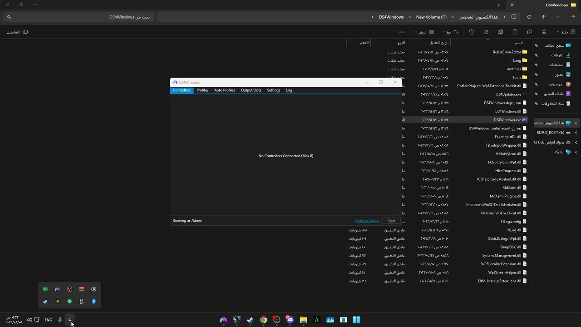Click the copy icon in Explorer toolbar
The width and height of the screenshot is (581, 327).
529,32
